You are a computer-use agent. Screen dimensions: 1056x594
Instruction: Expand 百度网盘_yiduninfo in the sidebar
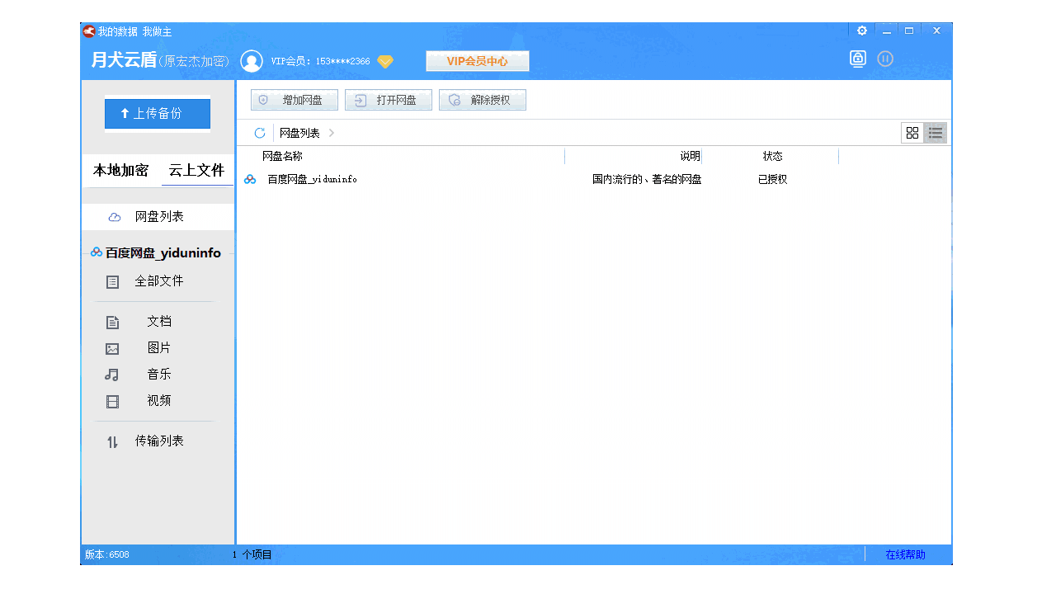157,252
